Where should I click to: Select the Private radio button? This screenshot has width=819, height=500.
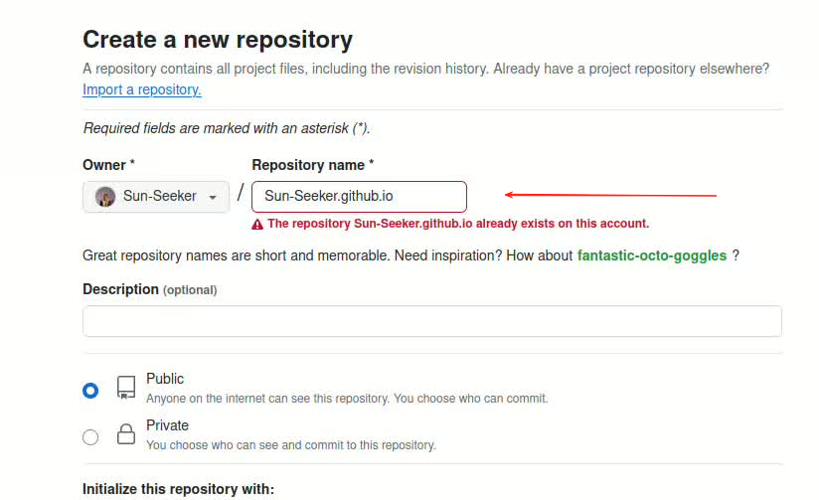pos(90,436)
